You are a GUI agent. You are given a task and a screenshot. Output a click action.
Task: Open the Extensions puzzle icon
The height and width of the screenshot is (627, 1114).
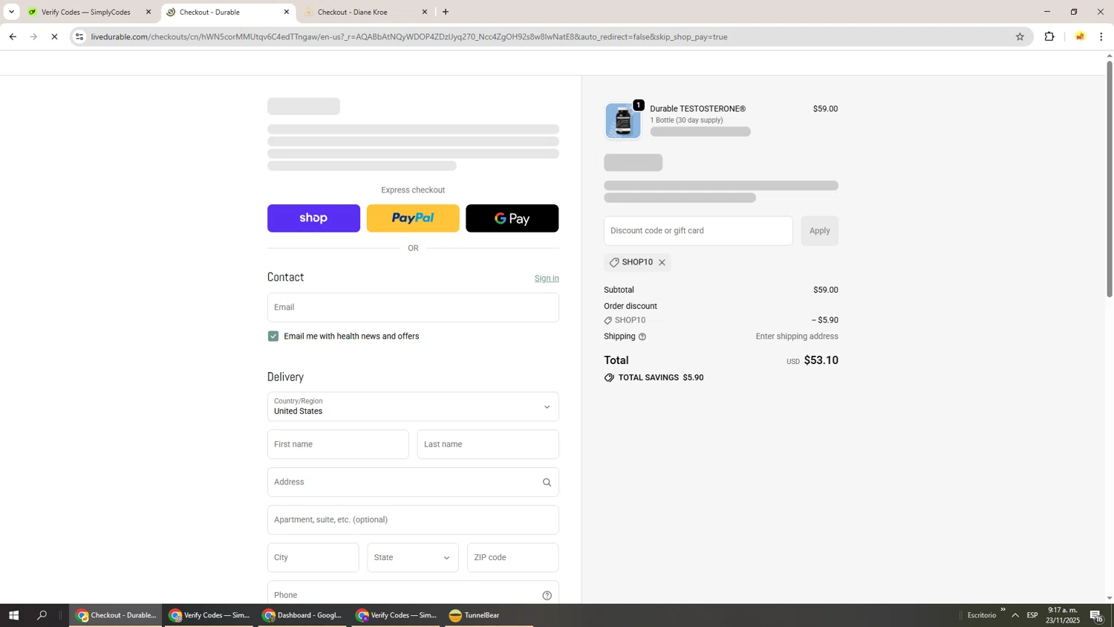coord(1049,36)
